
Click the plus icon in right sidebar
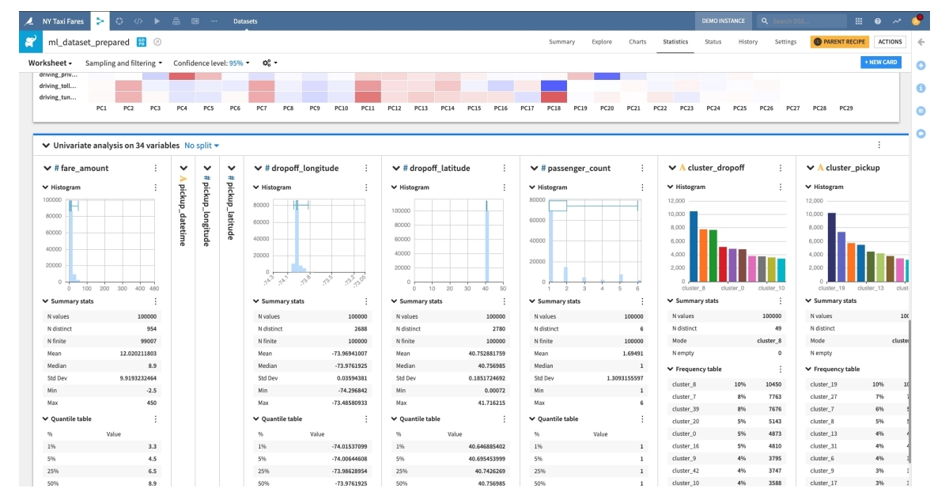click(920, 65)
